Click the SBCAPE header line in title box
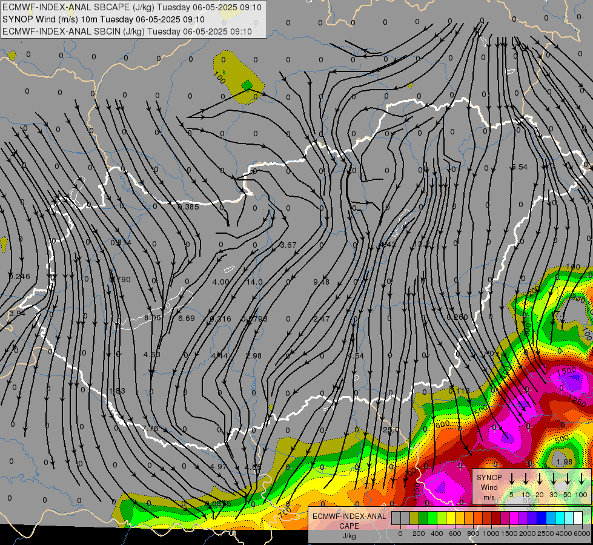The image size is (593, 545). 132,7
